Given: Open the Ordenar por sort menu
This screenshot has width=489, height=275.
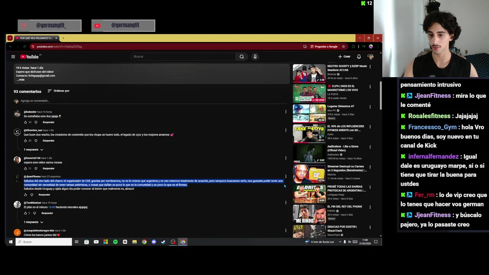Looking at the screenshot, I should tap(58, 91).
